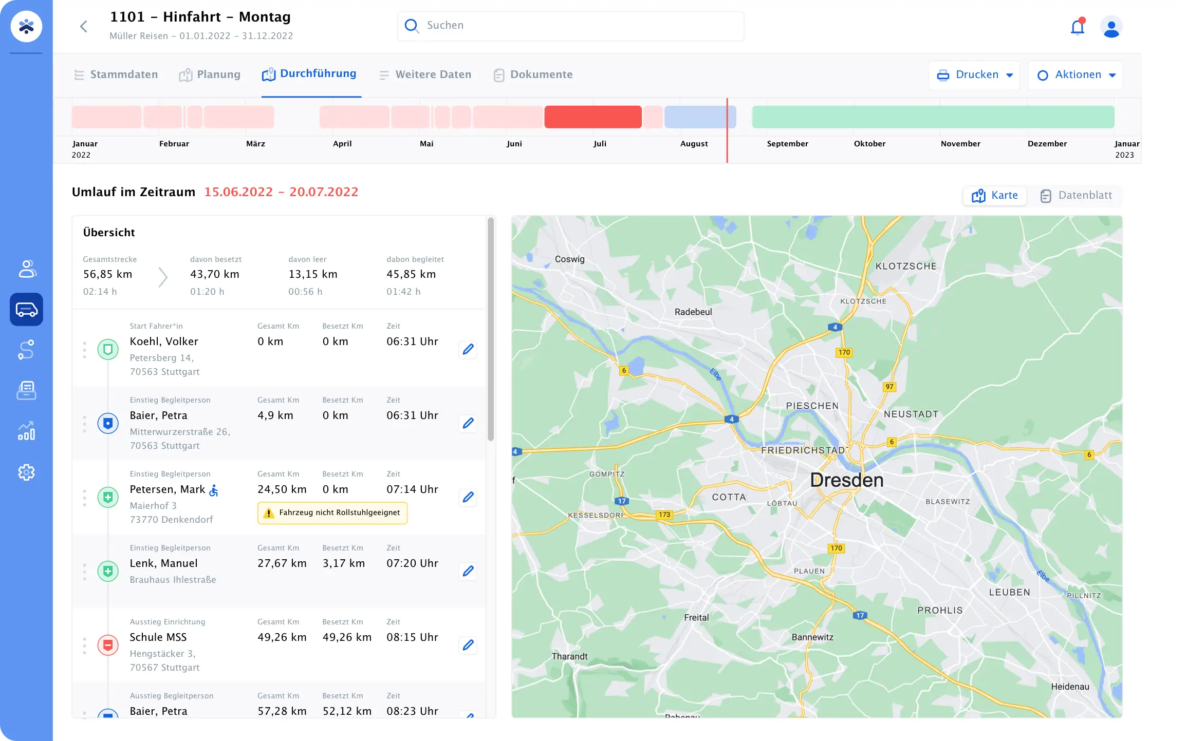Open the persons sidebar icon
Viewport: 1187px width, 741px height.
(27, 269)
